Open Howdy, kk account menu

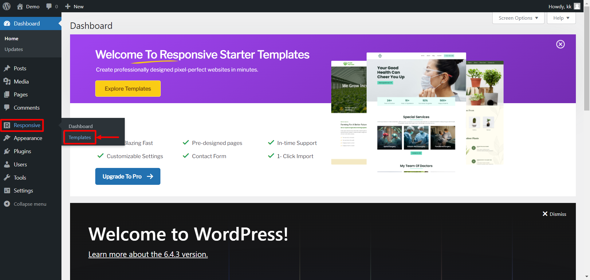[564, 6]
